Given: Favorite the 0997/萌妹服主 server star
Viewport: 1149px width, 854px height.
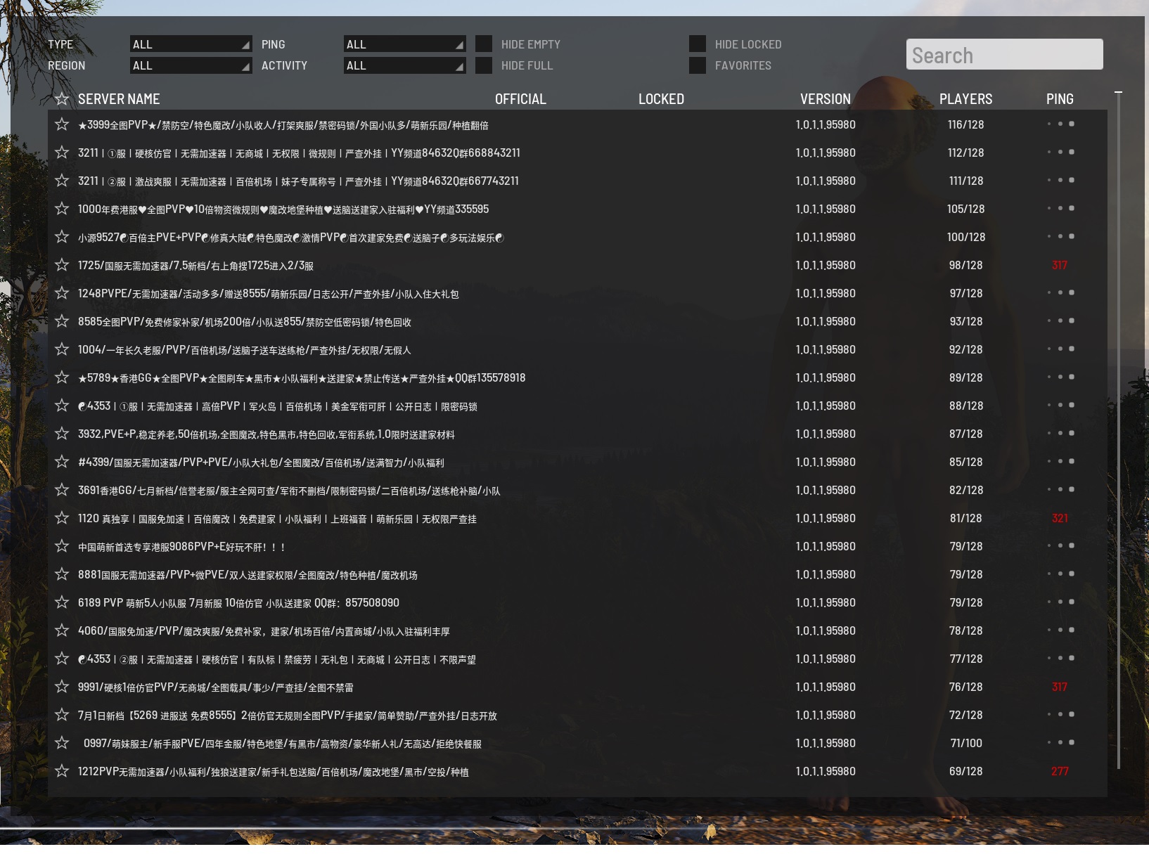Looking at the screenshot, I should (62, 743).
